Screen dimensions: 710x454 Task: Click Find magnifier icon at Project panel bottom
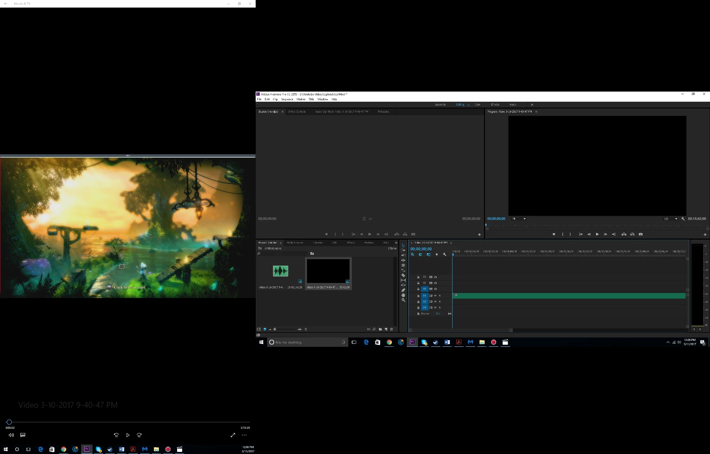pyautogui.click(x=374, y=329)
